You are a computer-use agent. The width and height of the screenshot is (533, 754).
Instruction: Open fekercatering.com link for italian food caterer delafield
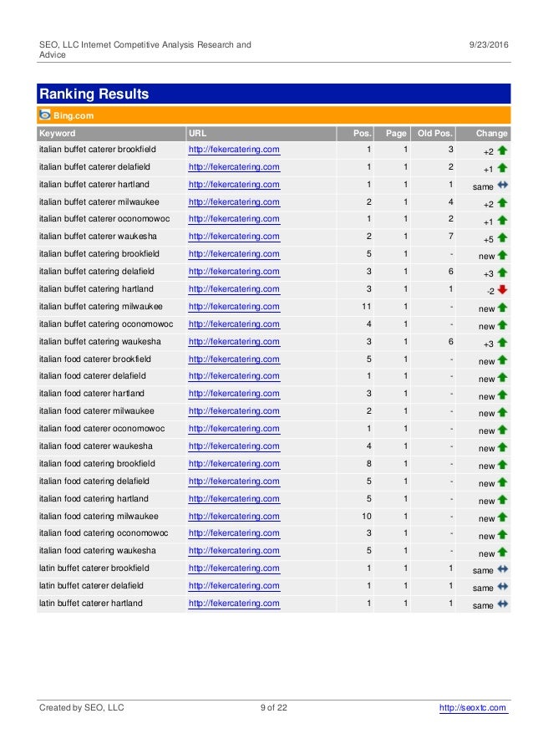(234, 376)
